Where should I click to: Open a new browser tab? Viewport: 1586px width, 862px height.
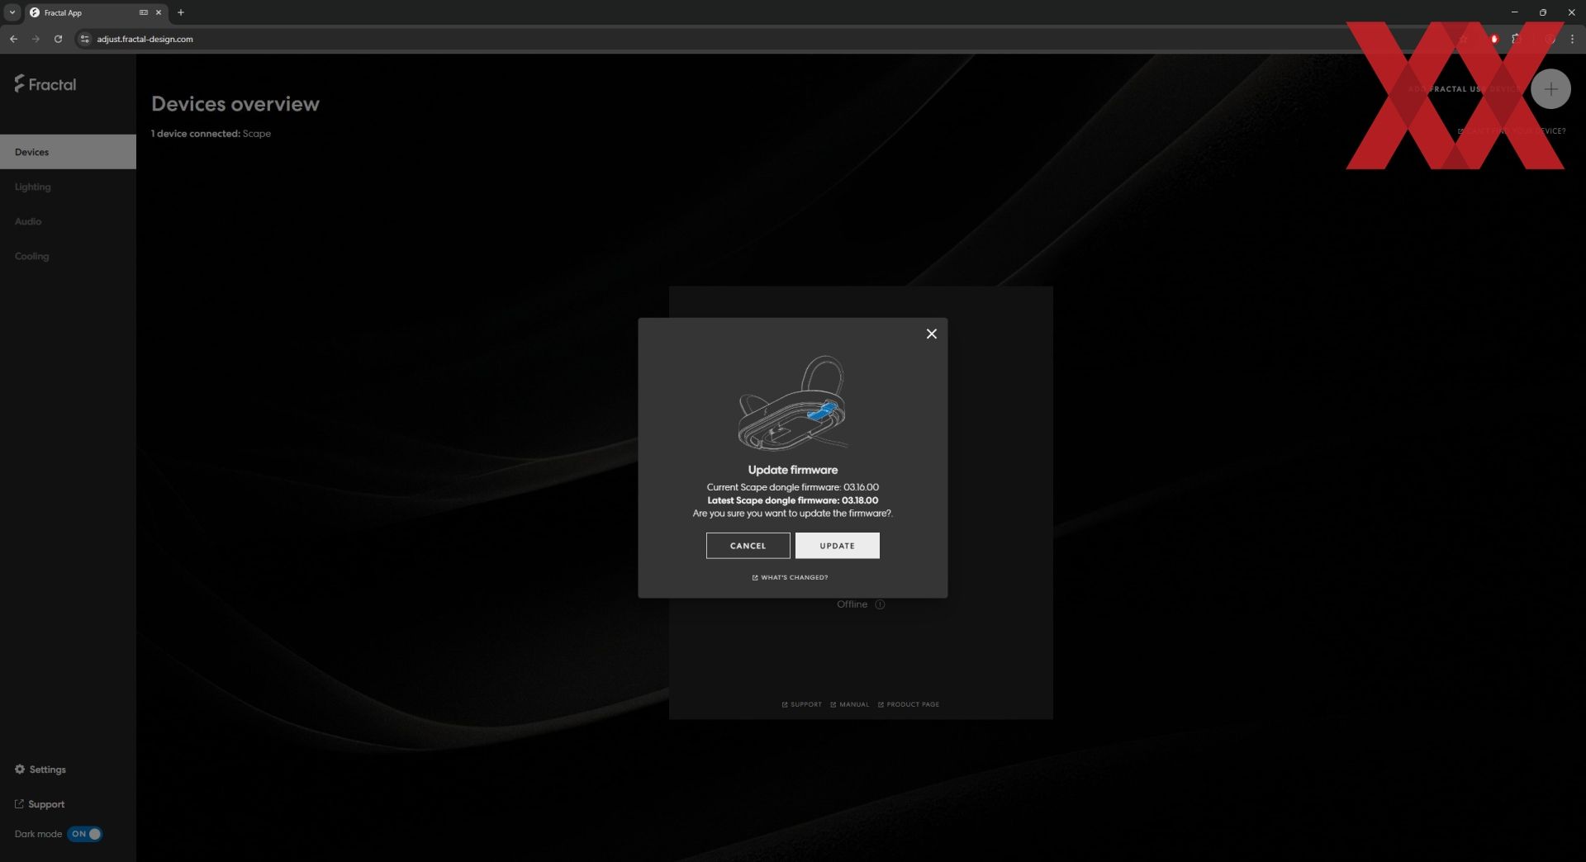tap(181, 12)
